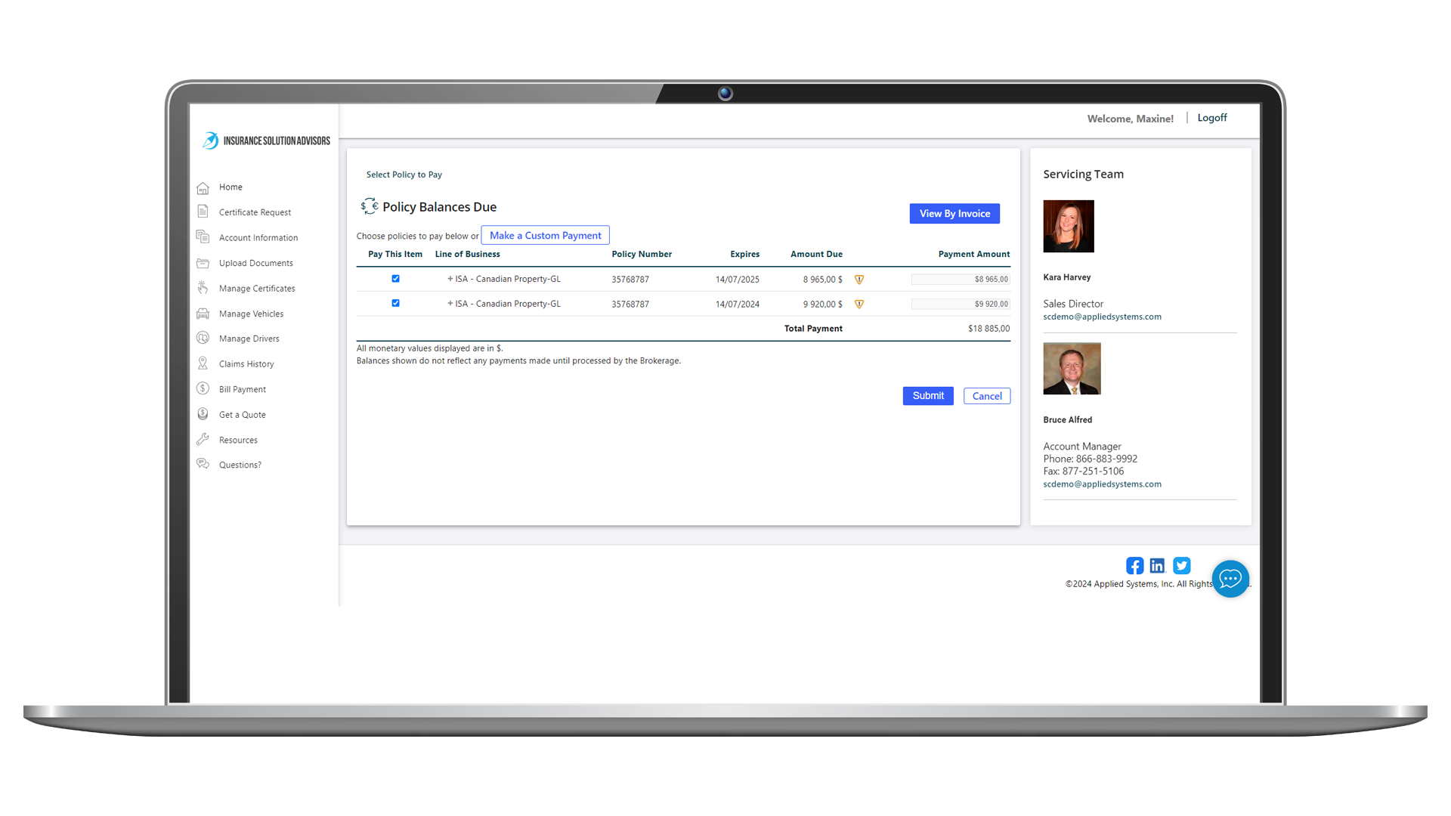Open the chat bubble widget

point(1230,579)
